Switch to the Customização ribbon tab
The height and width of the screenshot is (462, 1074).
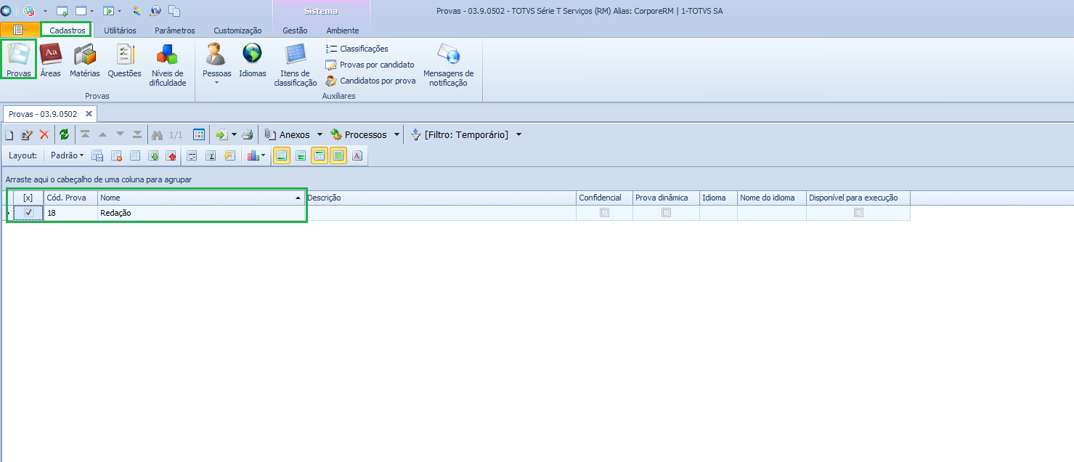point(237,31)
